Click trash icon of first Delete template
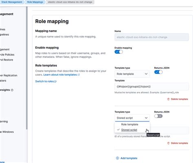The height and width of the screenshot is (163, 193). (x=169, y=99)
